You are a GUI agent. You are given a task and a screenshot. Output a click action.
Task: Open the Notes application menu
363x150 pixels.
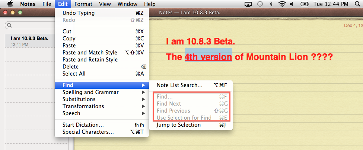(x=28, y=4)
